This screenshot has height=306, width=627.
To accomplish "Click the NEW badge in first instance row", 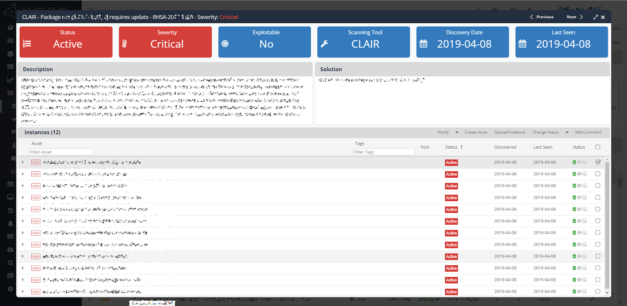I will (36, 162).
